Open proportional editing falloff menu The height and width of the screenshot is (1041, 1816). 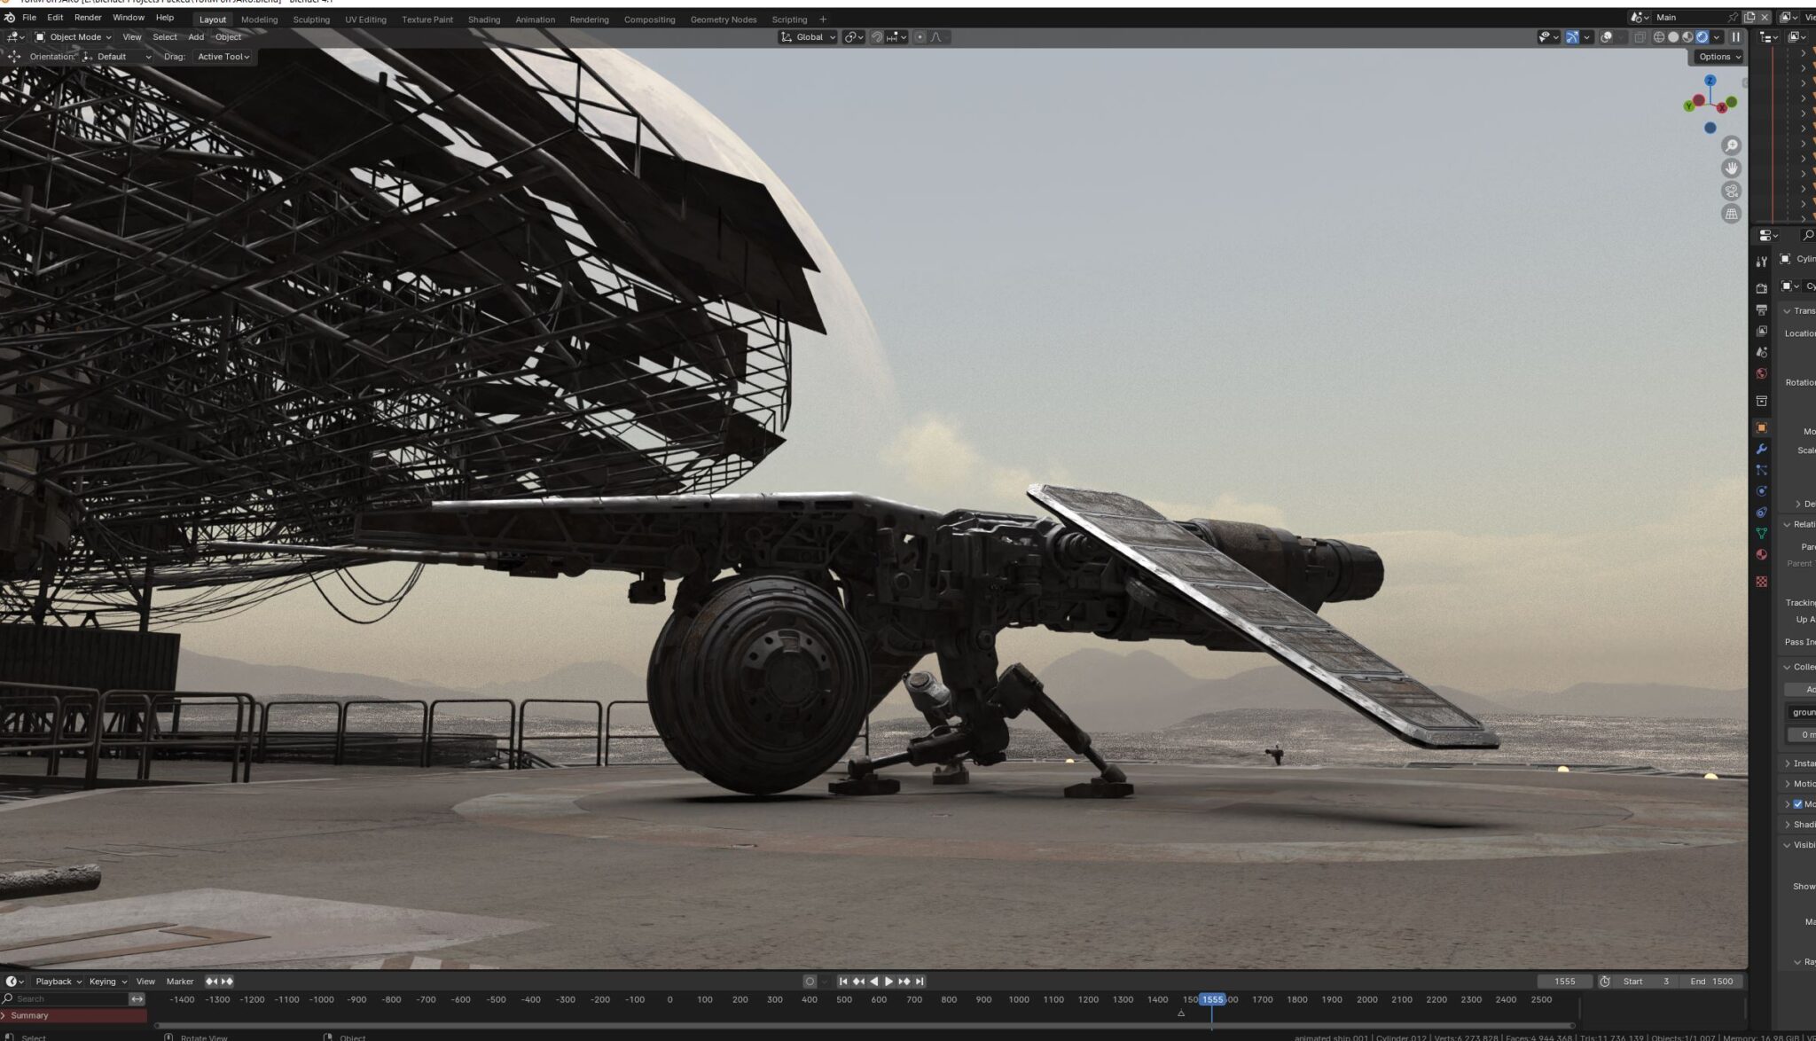tap(938, 37)
